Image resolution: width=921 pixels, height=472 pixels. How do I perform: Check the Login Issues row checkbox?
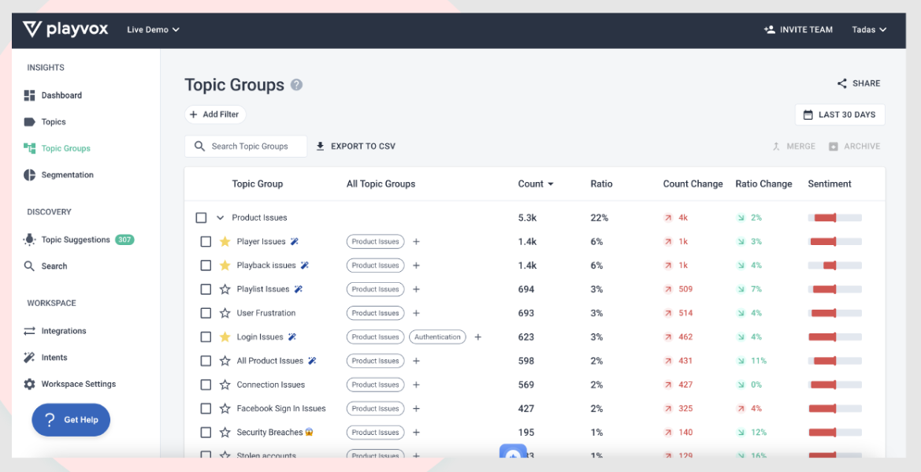point(206,336)
